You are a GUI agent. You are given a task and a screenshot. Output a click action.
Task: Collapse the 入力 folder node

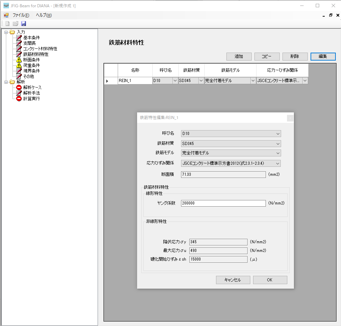pos(6,32)
